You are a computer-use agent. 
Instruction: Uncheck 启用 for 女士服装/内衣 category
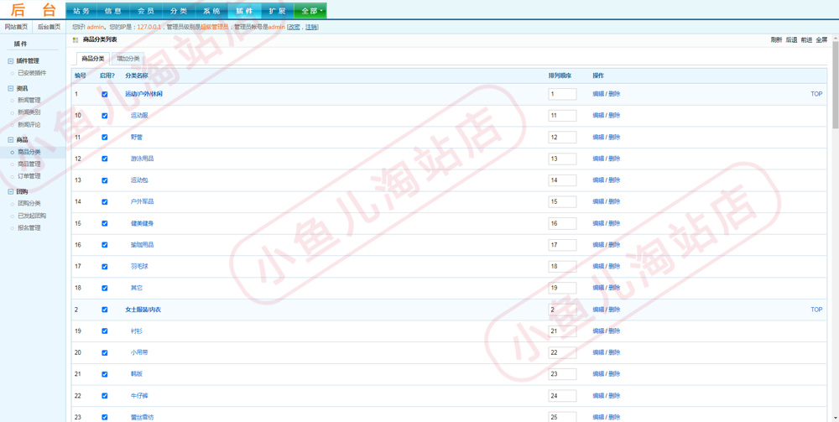pyautogui.click(x=104, y=310)
